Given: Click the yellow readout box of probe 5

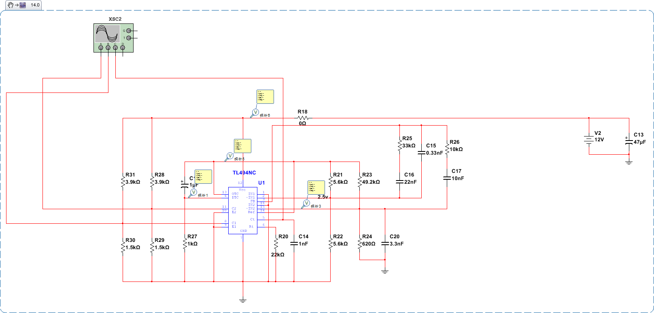Looking at the screenshot, I should (242, 146).
